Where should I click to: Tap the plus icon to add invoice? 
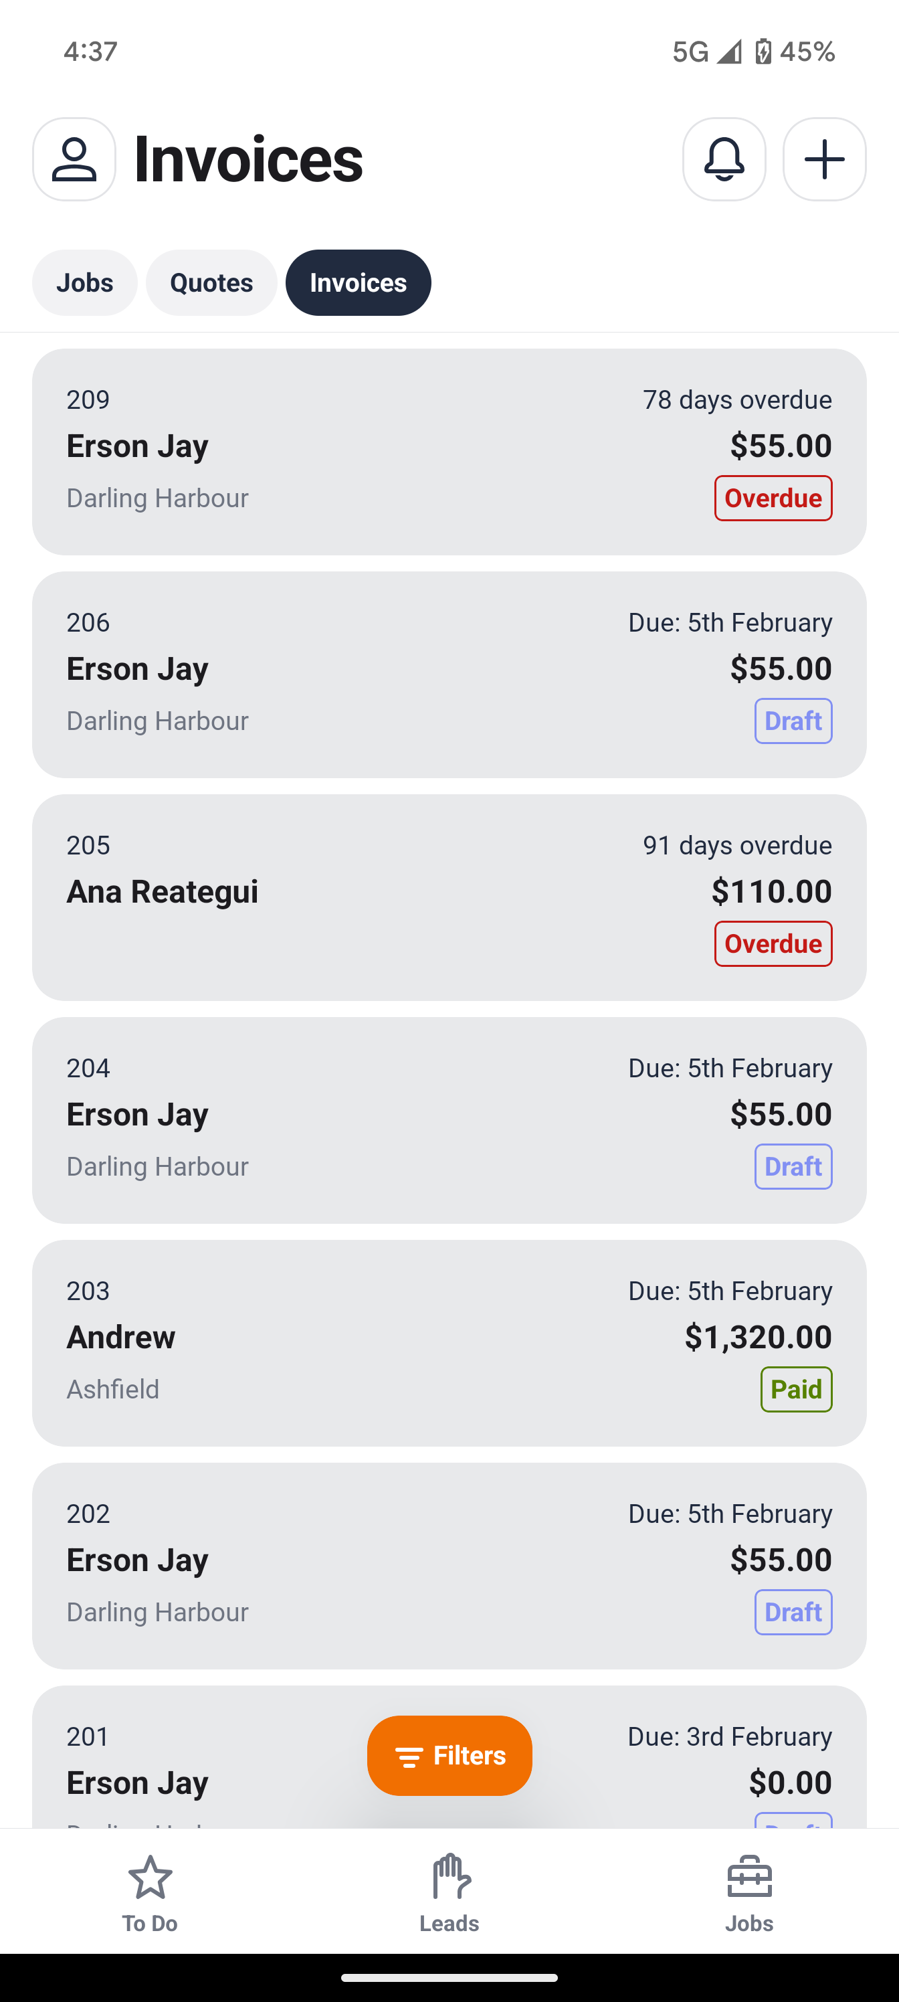coord(823,159)
